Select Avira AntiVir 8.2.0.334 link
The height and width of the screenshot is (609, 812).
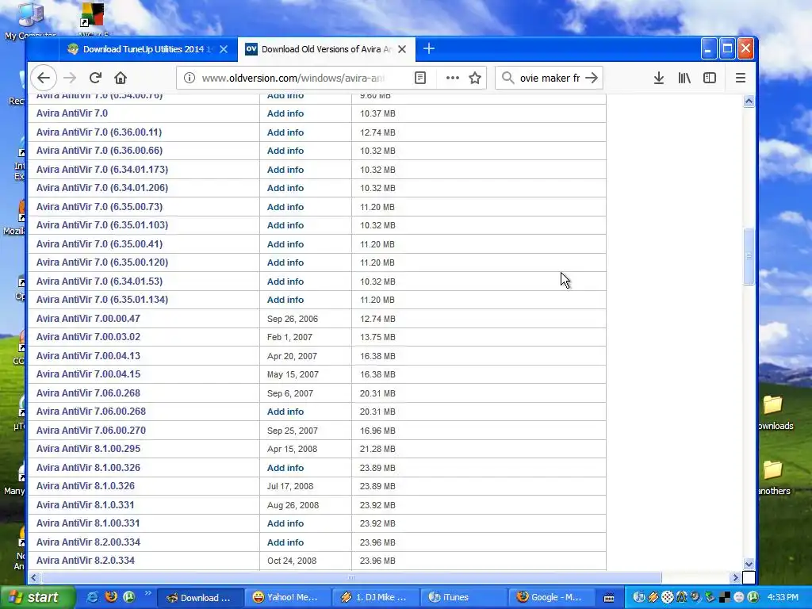[86, 561]
